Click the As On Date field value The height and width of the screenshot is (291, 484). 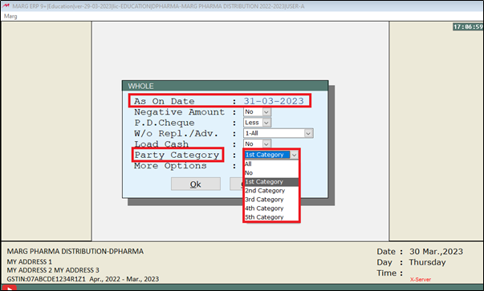pos(274,101)
